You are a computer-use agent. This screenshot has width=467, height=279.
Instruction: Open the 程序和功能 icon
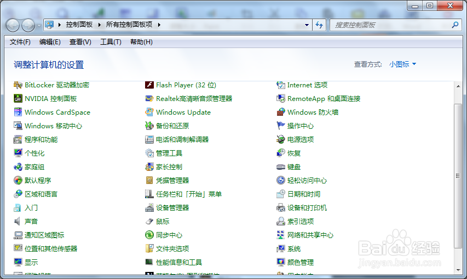click(18, 139)
